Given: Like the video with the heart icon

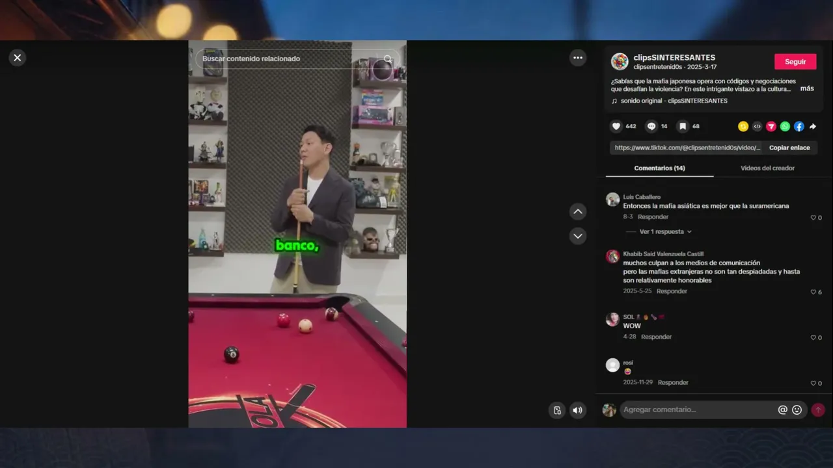Looking at the screenshot, I should (616, 126).
